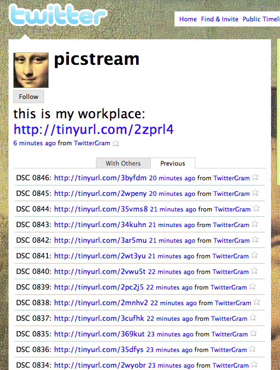This screenshot has height=370, width=280.
Task: Star the DSC 0846 tweet
Action: pyautogui.click(x=255, y=177)
